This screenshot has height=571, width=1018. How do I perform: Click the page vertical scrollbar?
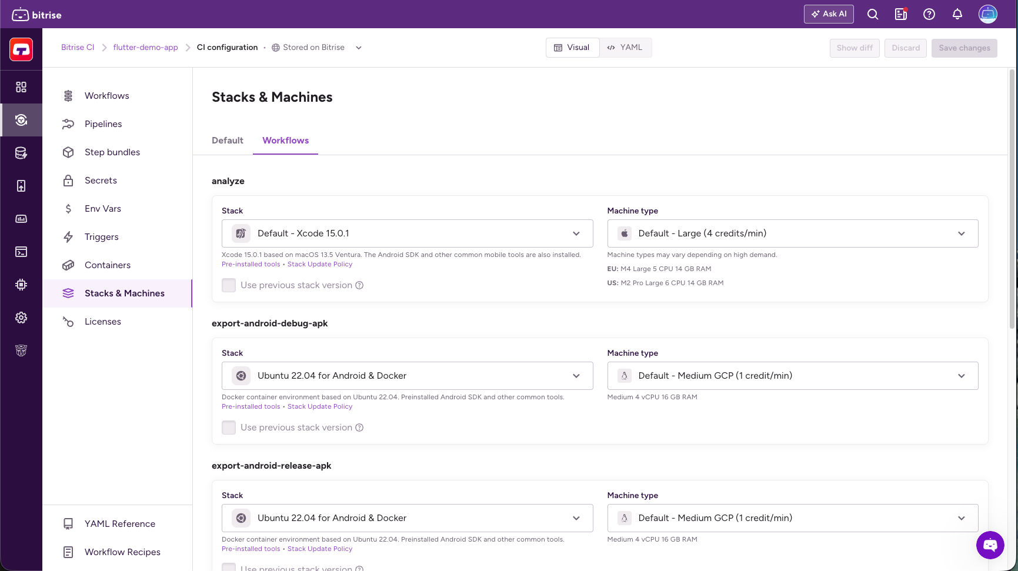click(x=1012, y=200)
